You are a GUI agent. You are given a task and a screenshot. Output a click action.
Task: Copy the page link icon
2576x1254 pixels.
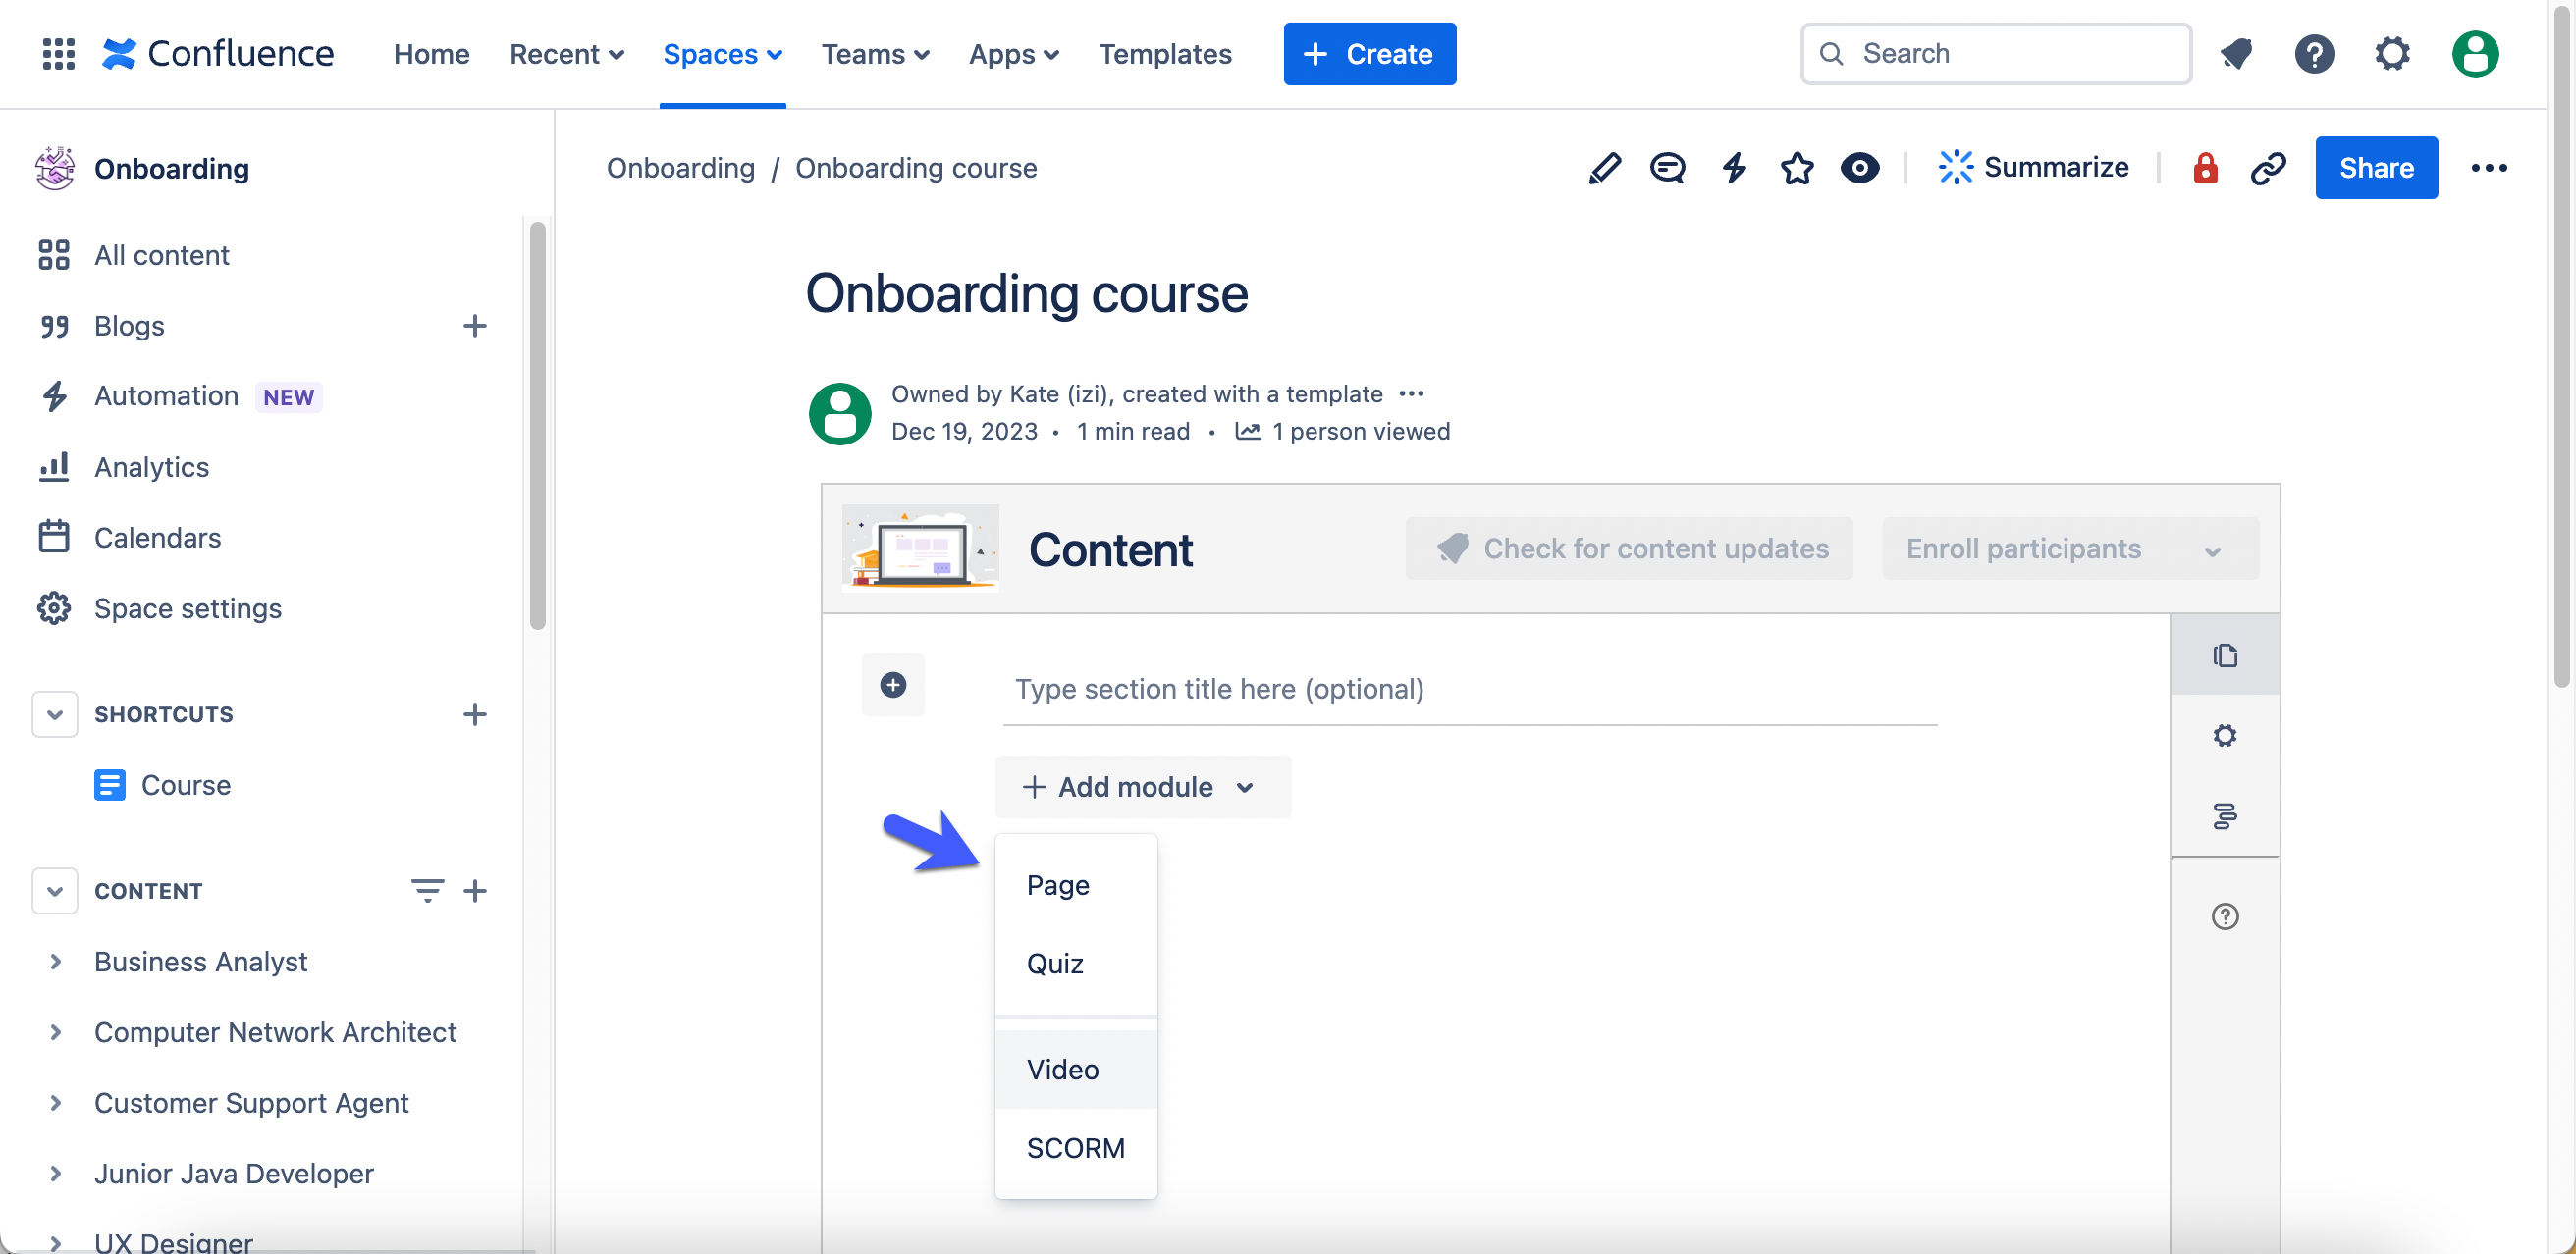pos(2267,168)
